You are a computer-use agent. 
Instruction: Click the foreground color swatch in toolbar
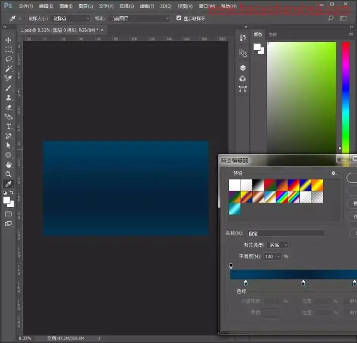[7, 200]
